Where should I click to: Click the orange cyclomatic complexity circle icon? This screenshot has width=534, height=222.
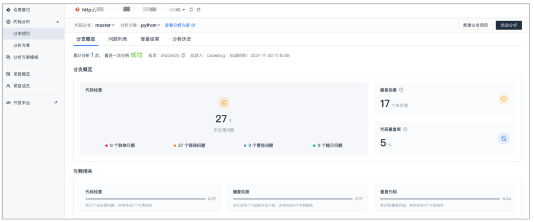(504, 99)
